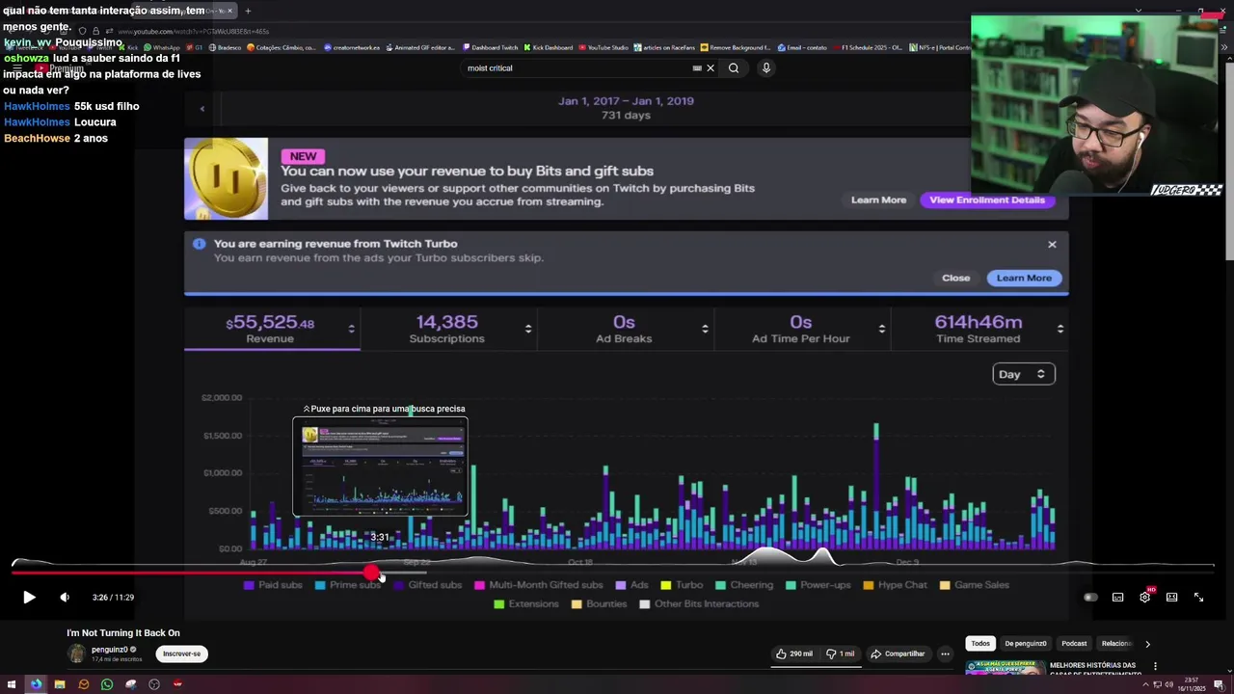Toggle Hype Chat series in legend

tap(896, 585)
